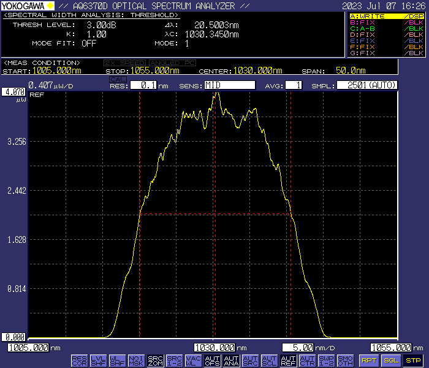This screenshot has width=429, height=368.
Task: Click the 2x SPEED label
Action: coord(126,63)
